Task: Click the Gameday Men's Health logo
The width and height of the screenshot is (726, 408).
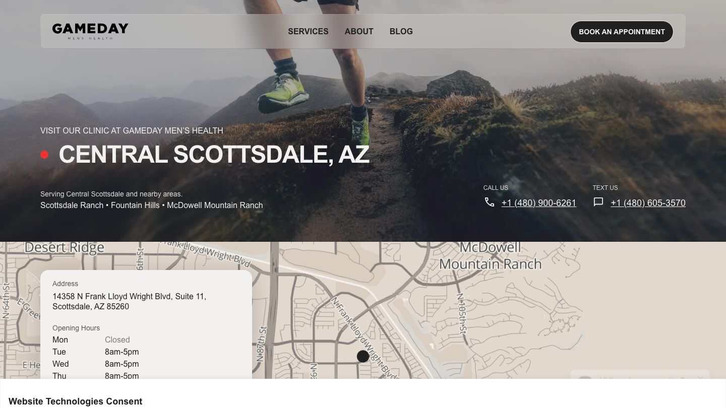Action: coord(90,31)
